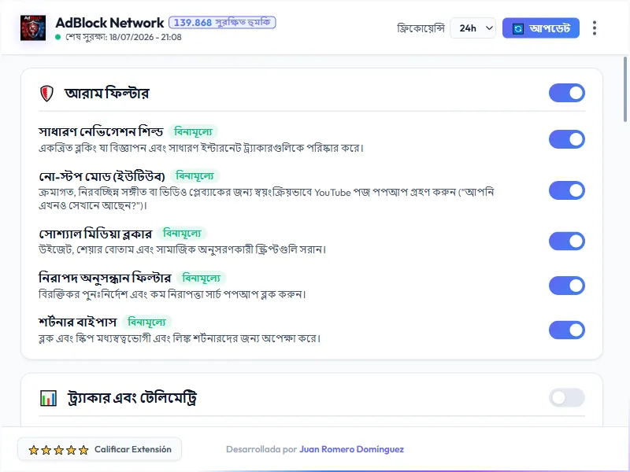Viewport: 630px width, 472px height.
Task: Turn off the আরাম ফিল্টার master toggle
Action: [x=566, y=93]
